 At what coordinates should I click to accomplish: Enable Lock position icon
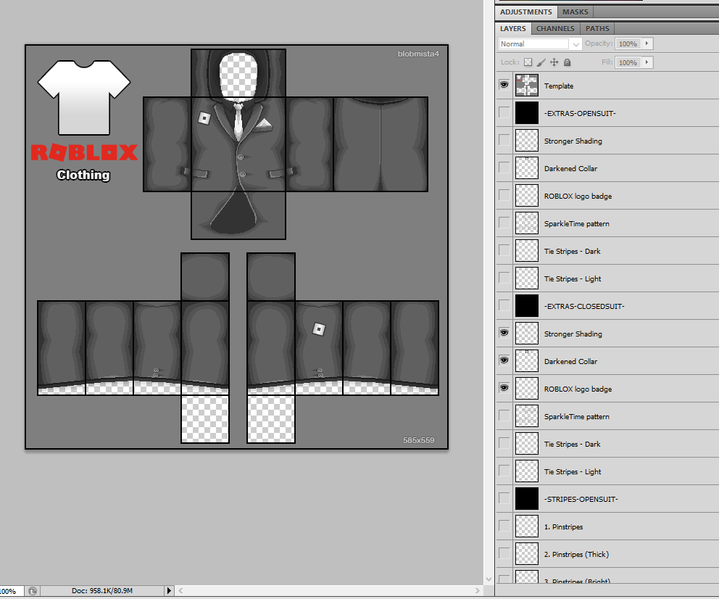pyautogui.click(x=554, y=62)
